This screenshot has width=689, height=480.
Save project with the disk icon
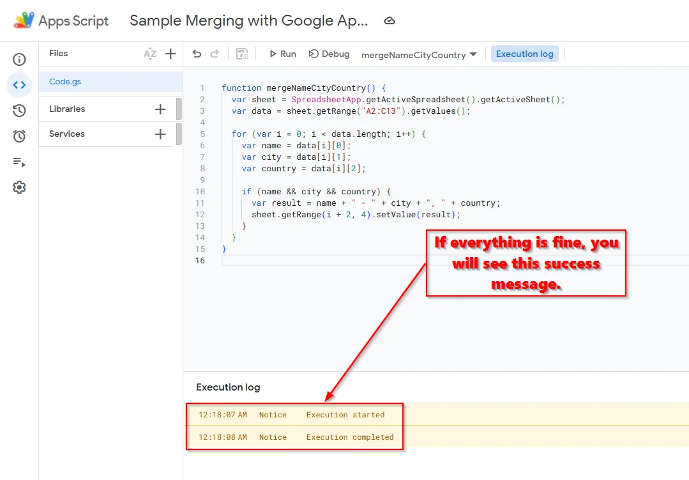(x=242, y=54)
